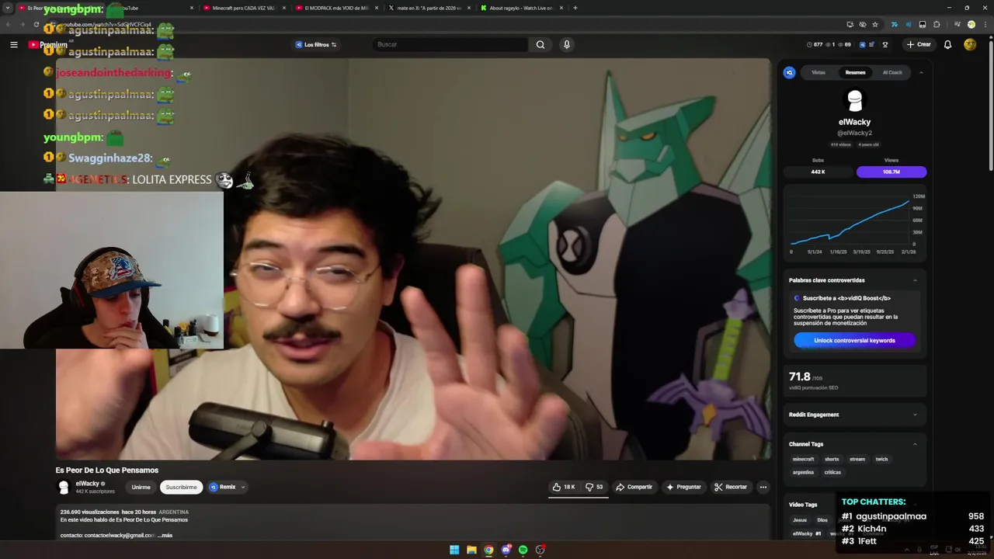Like the video (18 K thumbs up)
Viewport: 994px width, 559px height.
tap(564, 487)
